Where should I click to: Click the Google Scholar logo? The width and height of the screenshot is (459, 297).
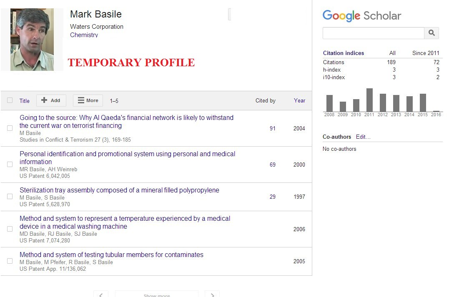click(362, 16)
